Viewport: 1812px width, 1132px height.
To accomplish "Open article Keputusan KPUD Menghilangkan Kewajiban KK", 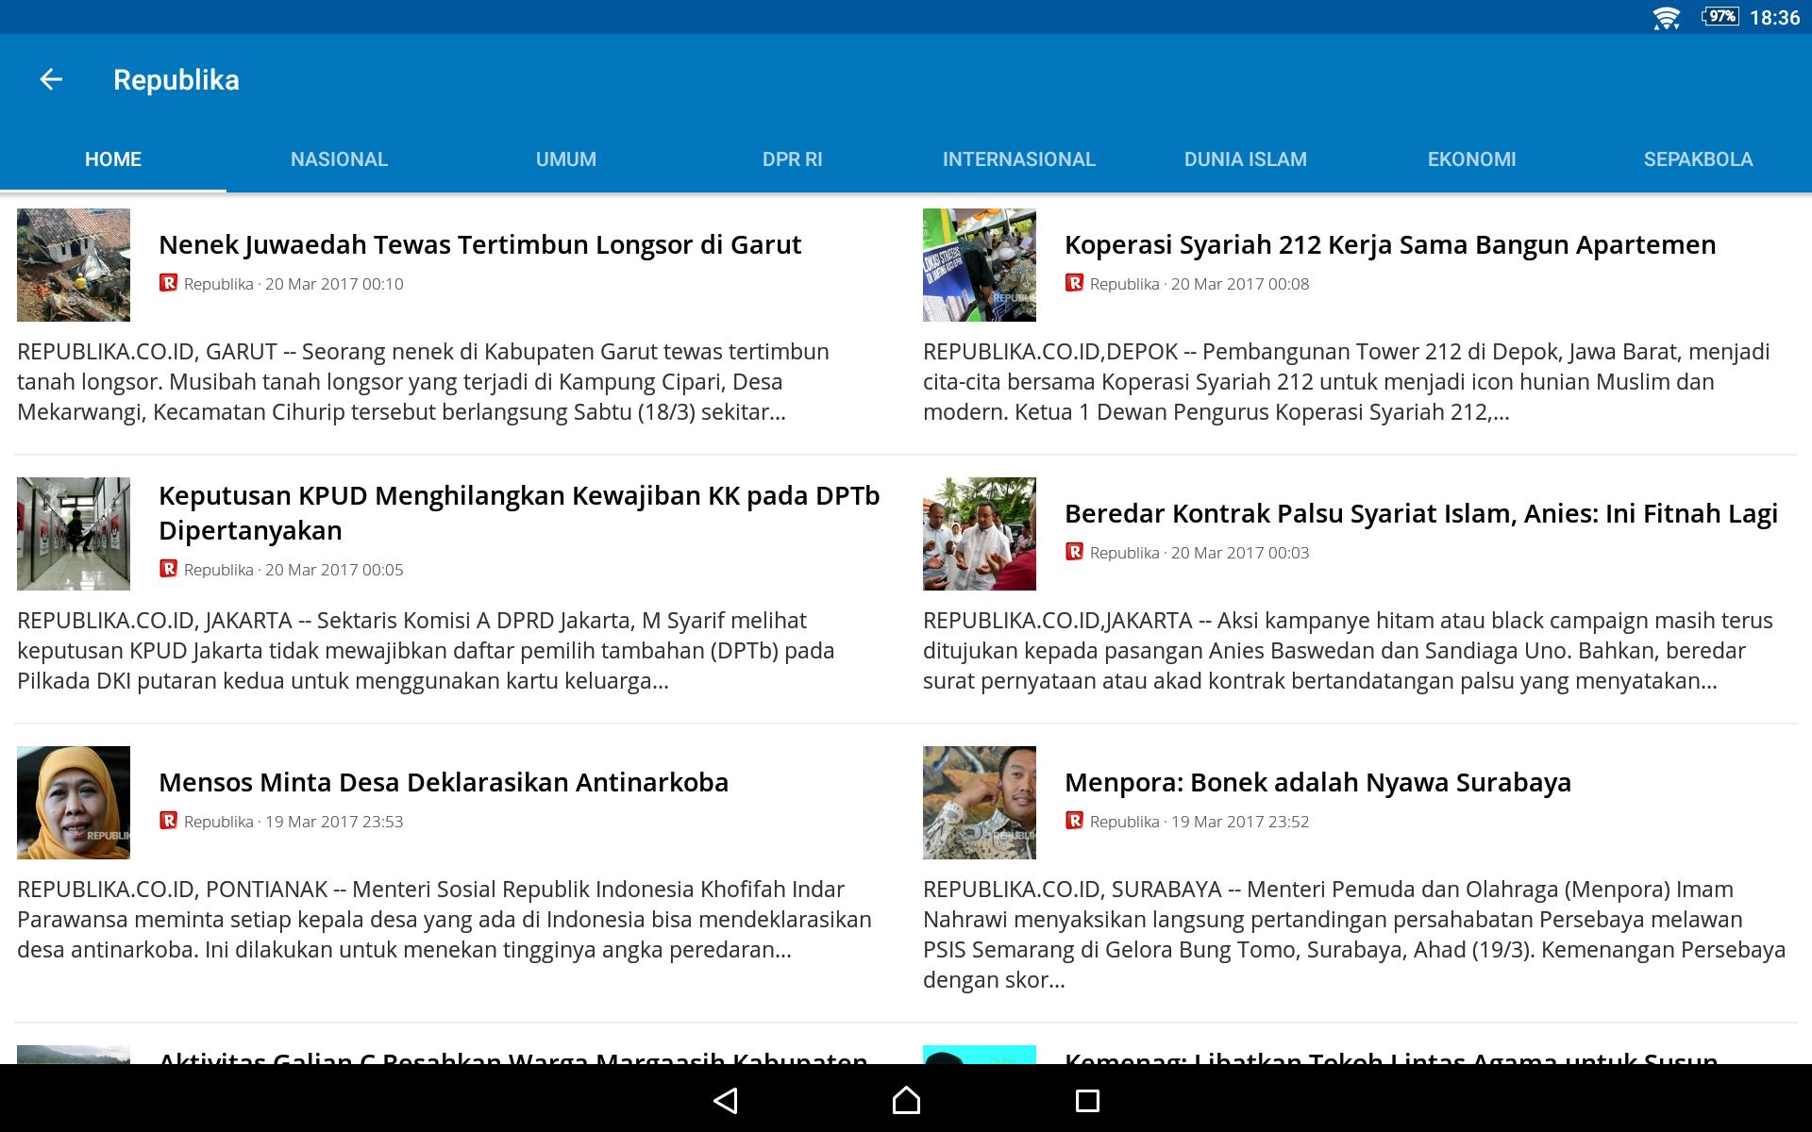I will pyautogui.click(x=519, y=513).
